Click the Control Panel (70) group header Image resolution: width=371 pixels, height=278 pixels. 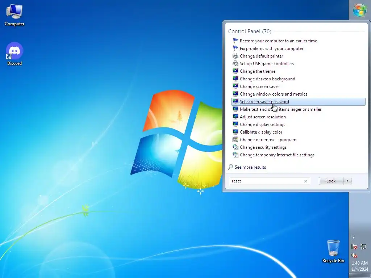(x=250, y=31)
